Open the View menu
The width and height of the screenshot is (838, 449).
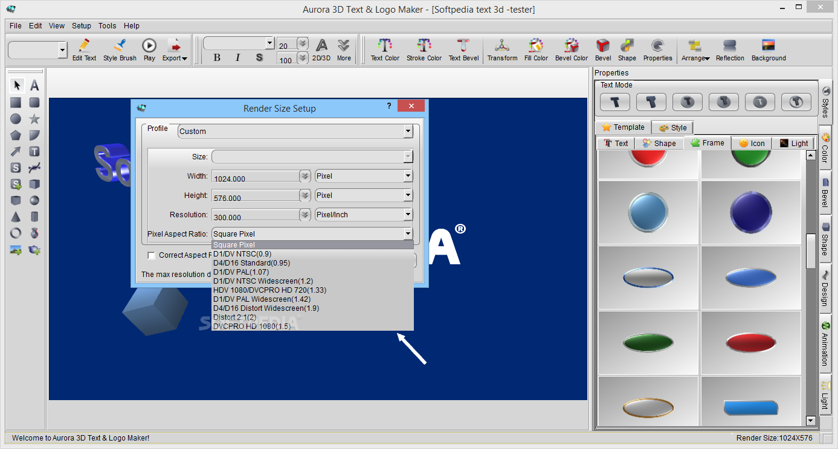click(x=57, y=26)
